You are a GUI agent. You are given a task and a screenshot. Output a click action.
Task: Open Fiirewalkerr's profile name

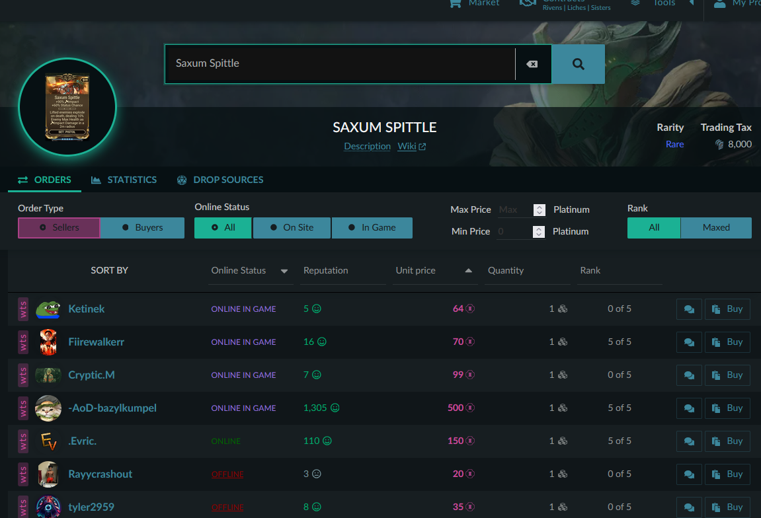click(96, 342)
